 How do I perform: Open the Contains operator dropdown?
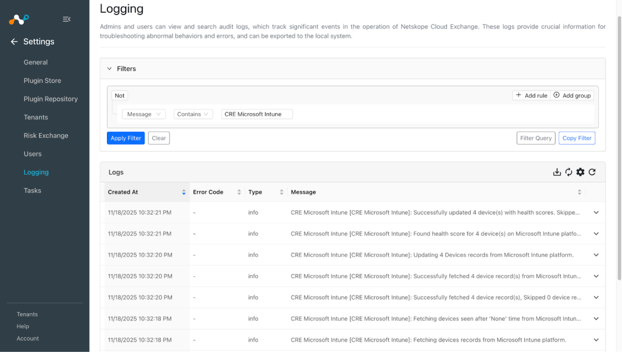[193, 114]
